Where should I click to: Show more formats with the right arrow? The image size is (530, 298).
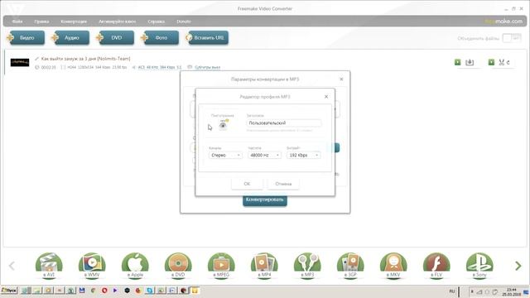pyautogui.click(x=518, y=266)
